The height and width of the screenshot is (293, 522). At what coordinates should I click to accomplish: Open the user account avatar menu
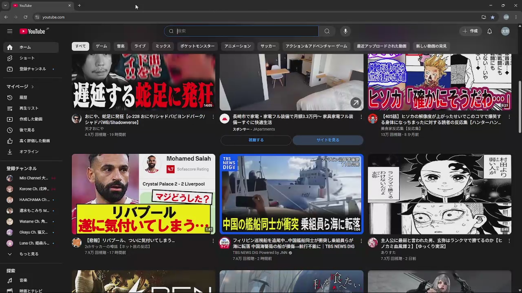click(x=505, y=31)
